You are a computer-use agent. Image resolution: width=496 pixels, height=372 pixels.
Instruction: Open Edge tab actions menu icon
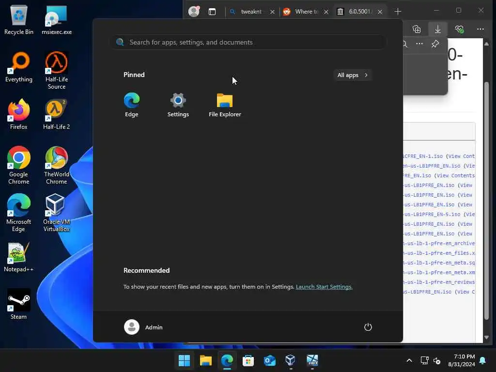point(212,12)
